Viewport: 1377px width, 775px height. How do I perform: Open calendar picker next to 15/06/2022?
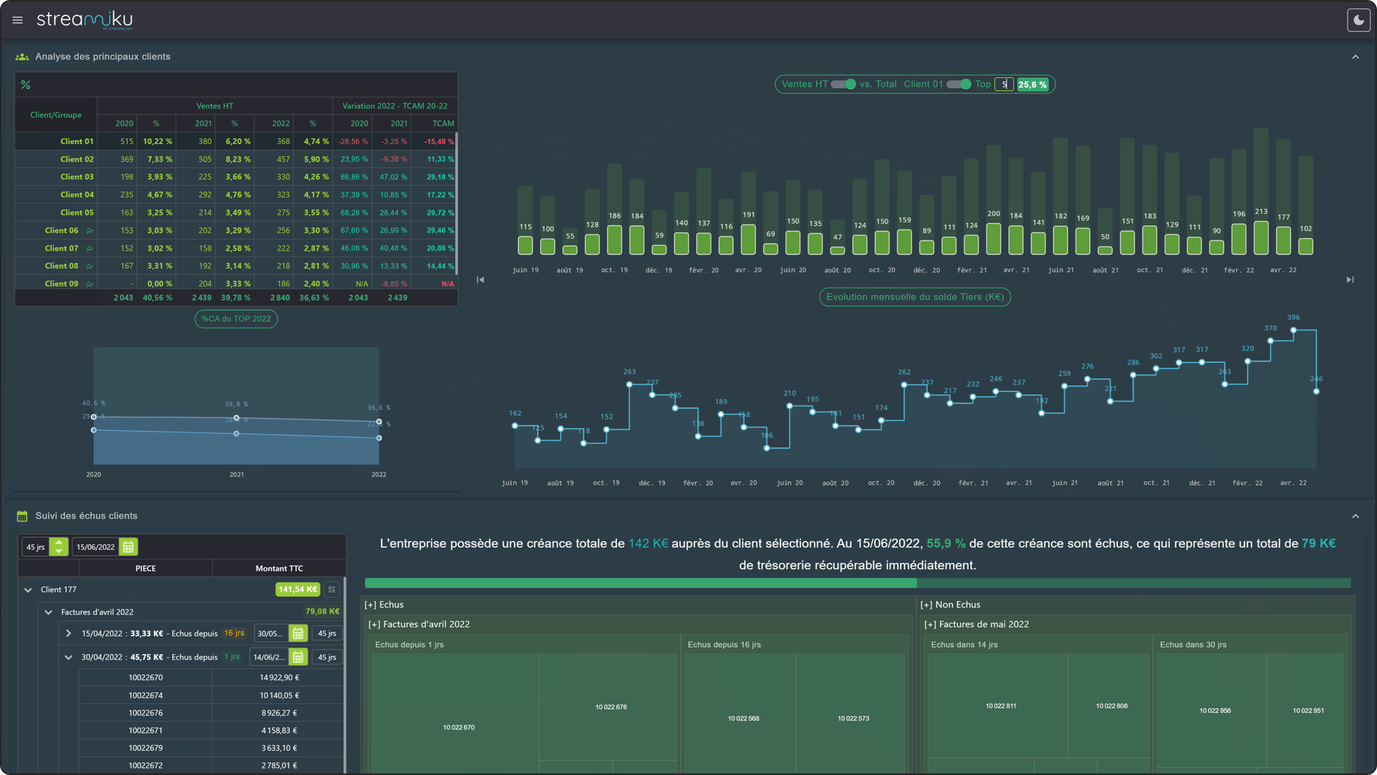point(128,547)
